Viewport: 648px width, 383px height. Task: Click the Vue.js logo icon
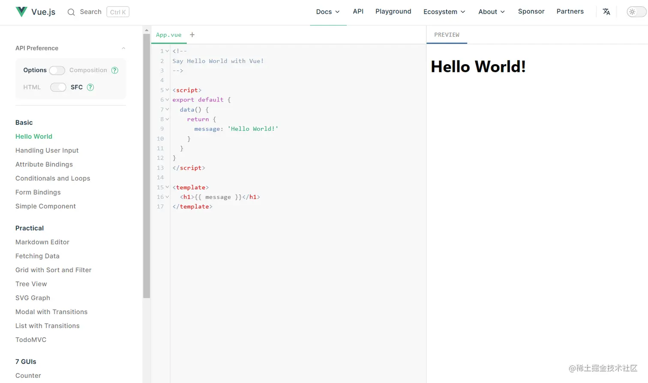(21, 12)
